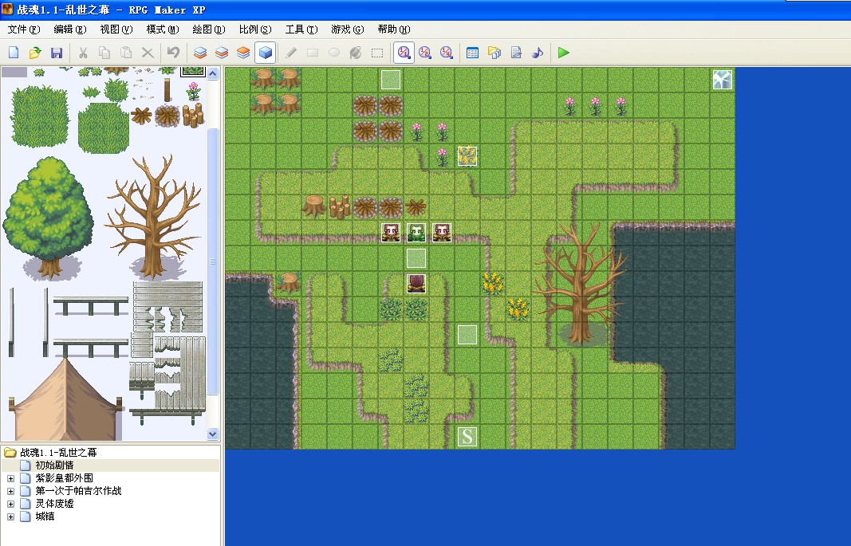The height and width of the screenshot is (546, 851).
Task: Start the green Playtest button
Action: 563,53
